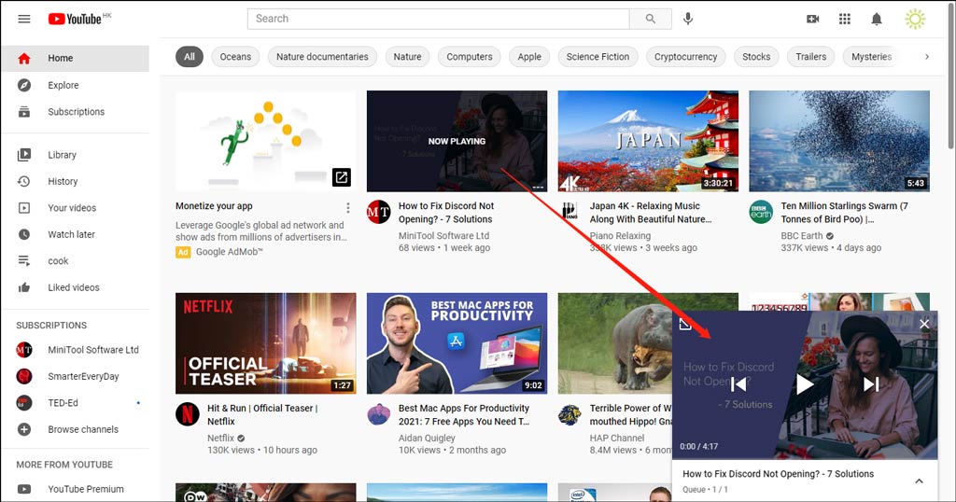The height and width of the screenshot is (502, 956).
Task: Open the BBC Earth channel avatar
Action: (761, 212)
